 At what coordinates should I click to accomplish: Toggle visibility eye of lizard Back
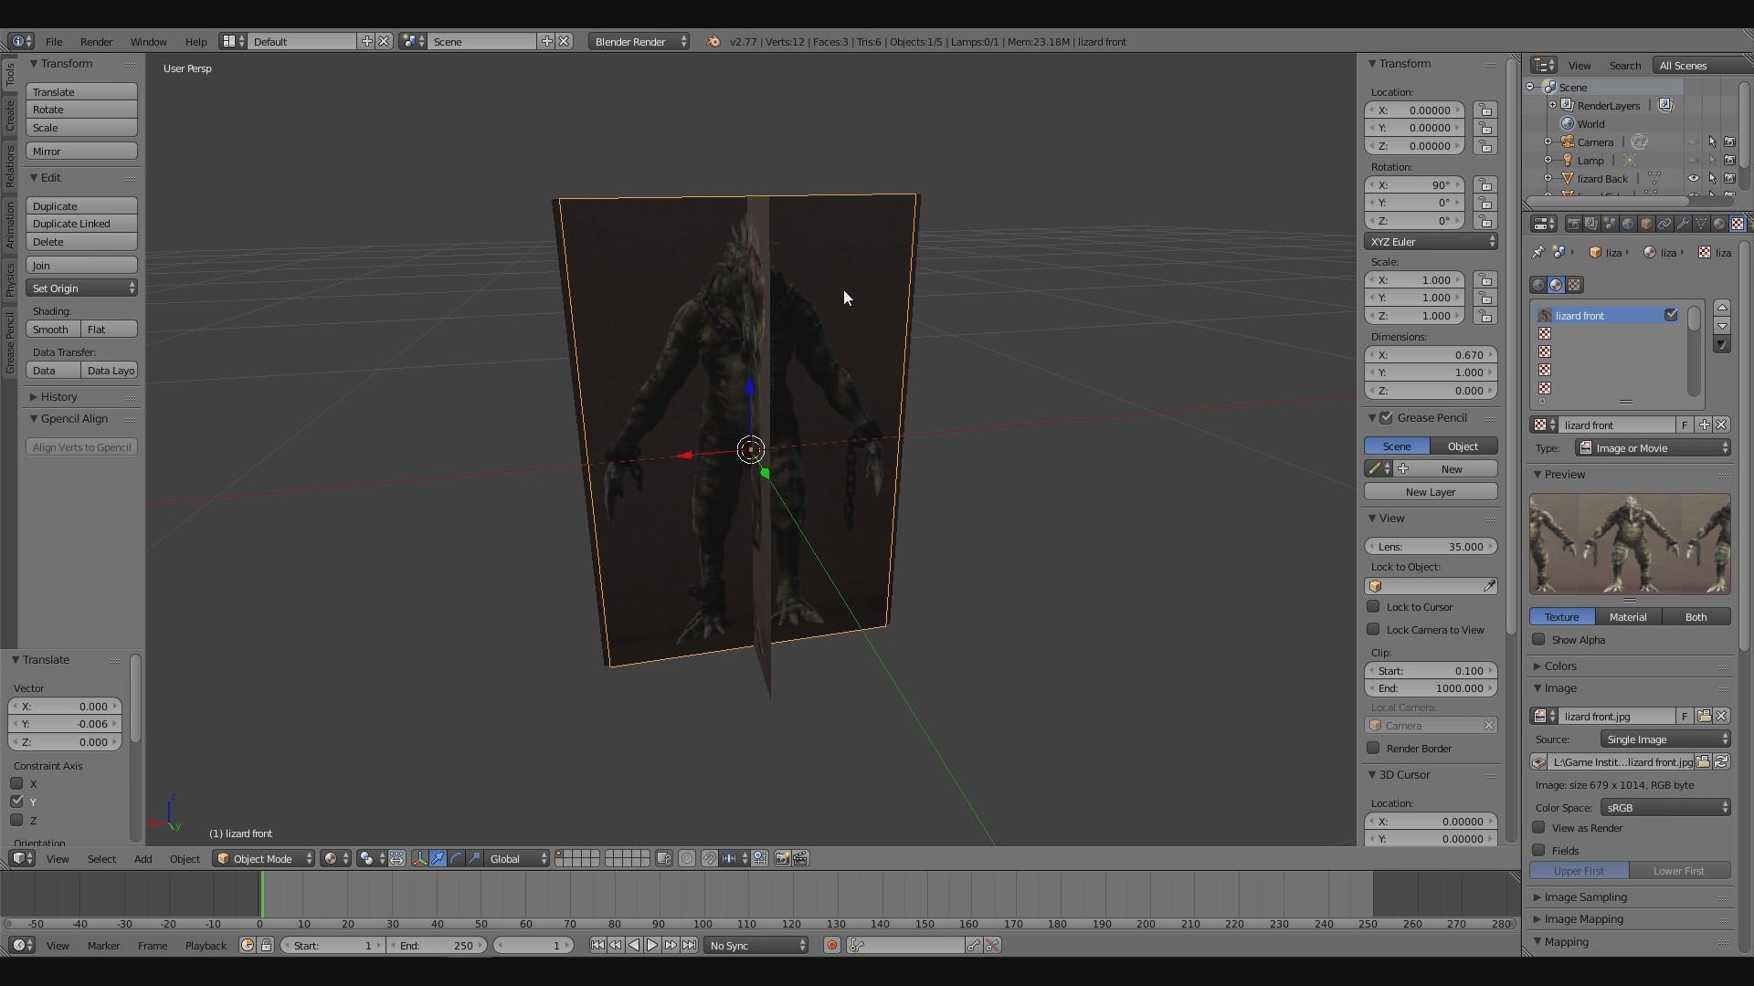[x=1693, y=179]
